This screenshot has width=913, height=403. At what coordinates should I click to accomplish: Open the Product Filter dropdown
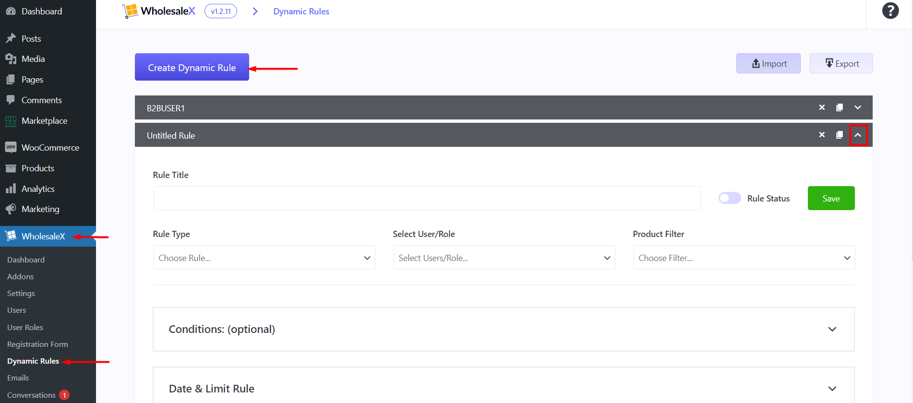pyautogui.click(x=745, y=258)
